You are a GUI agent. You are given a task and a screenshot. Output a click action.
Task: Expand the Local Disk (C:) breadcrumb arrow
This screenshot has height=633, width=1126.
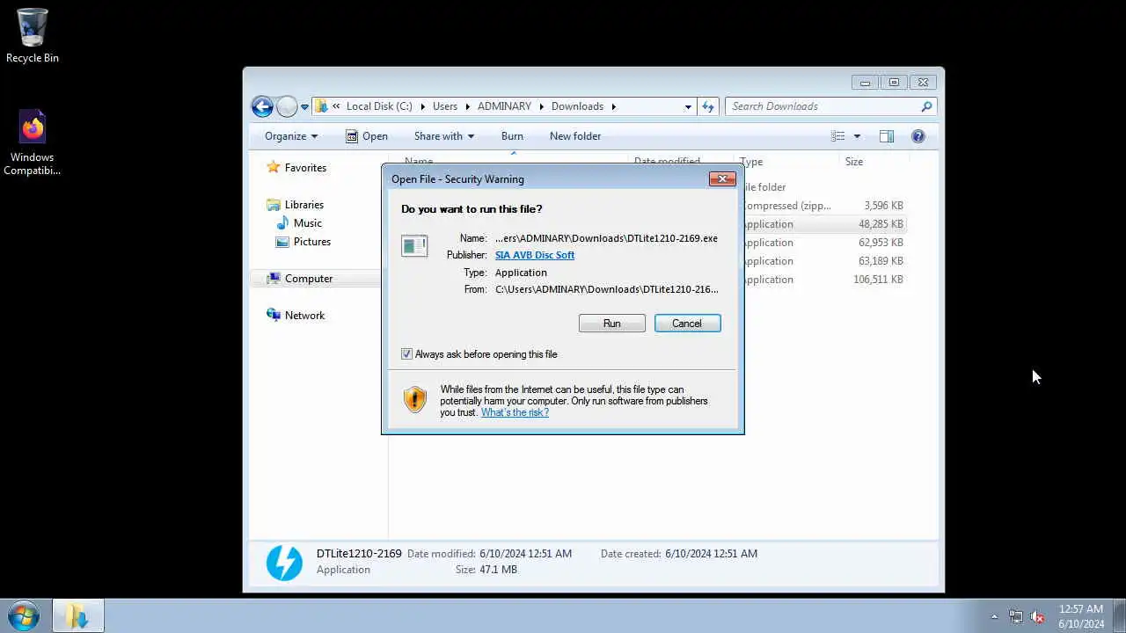(x=422, y=106)
